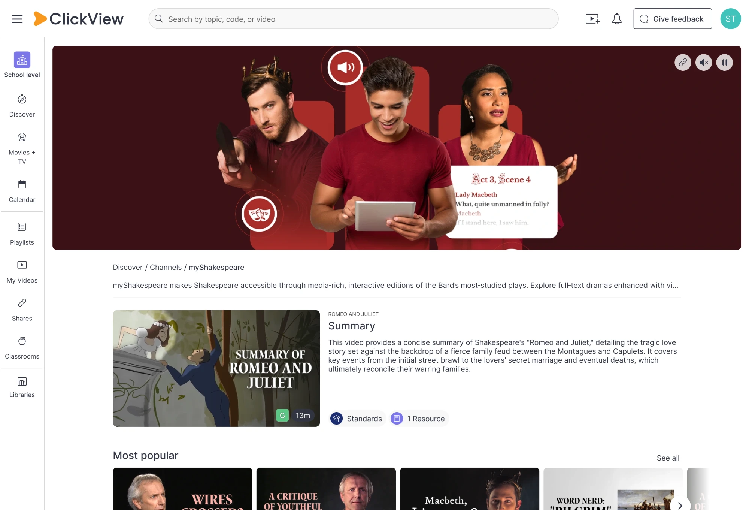Image resolution: width=749 pixels, height=510 pixels.
Task: Click the myShakespeare banner image
Action: pos(397,148)
